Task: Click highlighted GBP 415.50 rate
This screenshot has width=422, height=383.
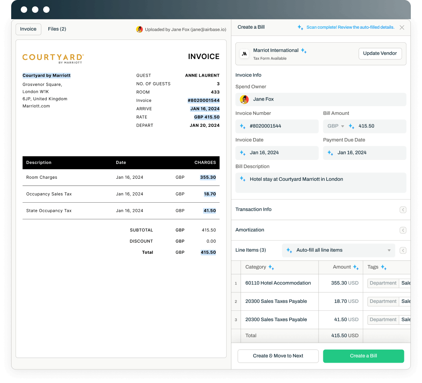Action: pyautogui.click(x=207, y=117)
